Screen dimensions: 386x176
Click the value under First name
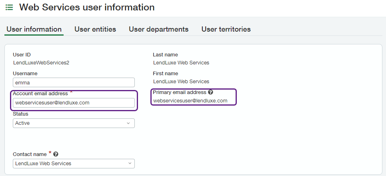point(181,81)
